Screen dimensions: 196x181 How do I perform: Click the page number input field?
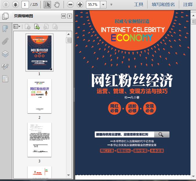25,5
